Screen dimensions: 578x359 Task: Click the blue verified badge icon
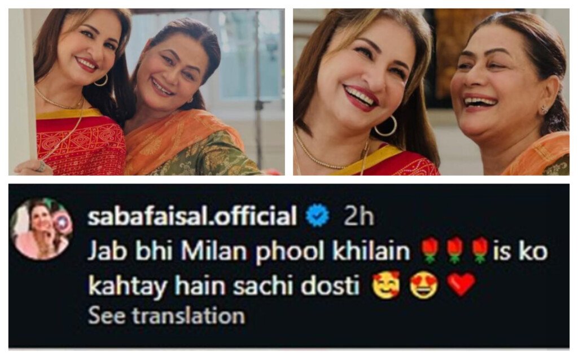317,215
